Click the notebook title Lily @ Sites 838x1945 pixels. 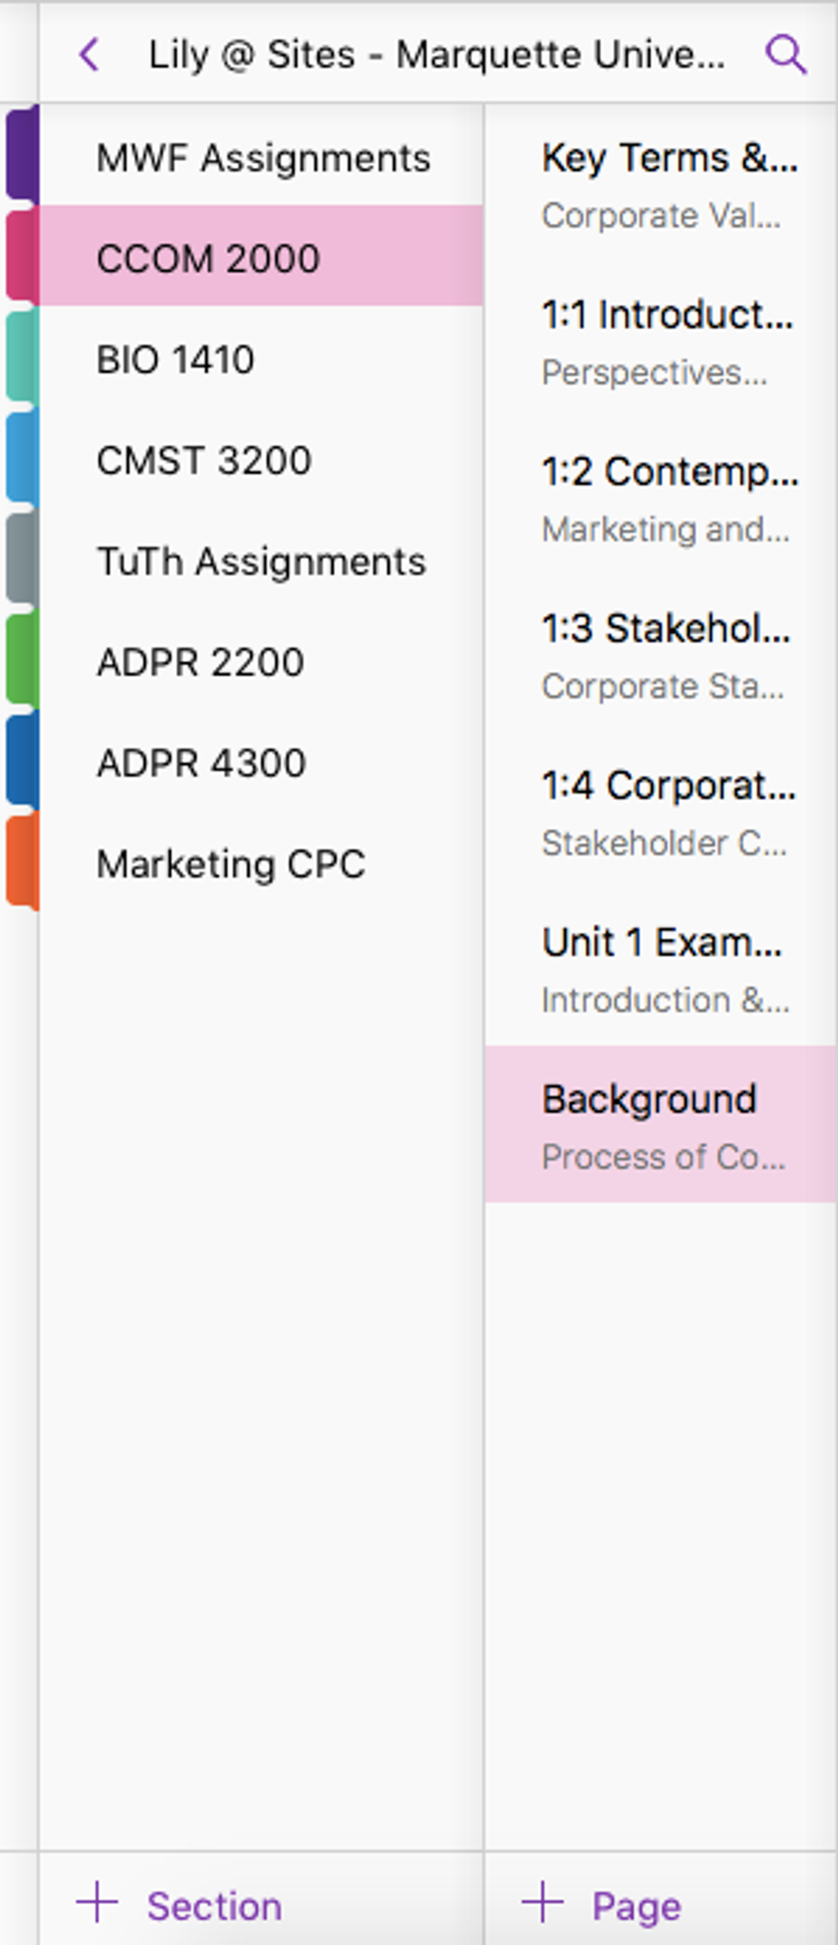(436, 55)
